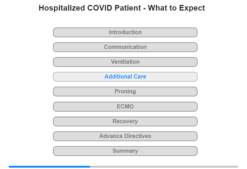Click the ECMO label text
The height and width of the screenshot is (169, 247).
click(125, 106)
